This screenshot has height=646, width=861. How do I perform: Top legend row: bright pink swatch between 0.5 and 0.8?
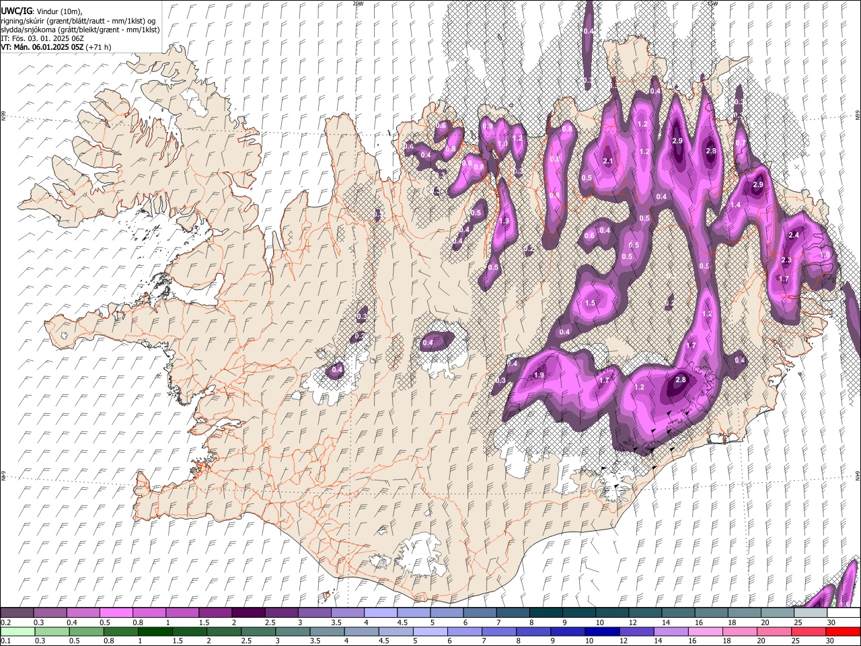[x=116, y=613]
